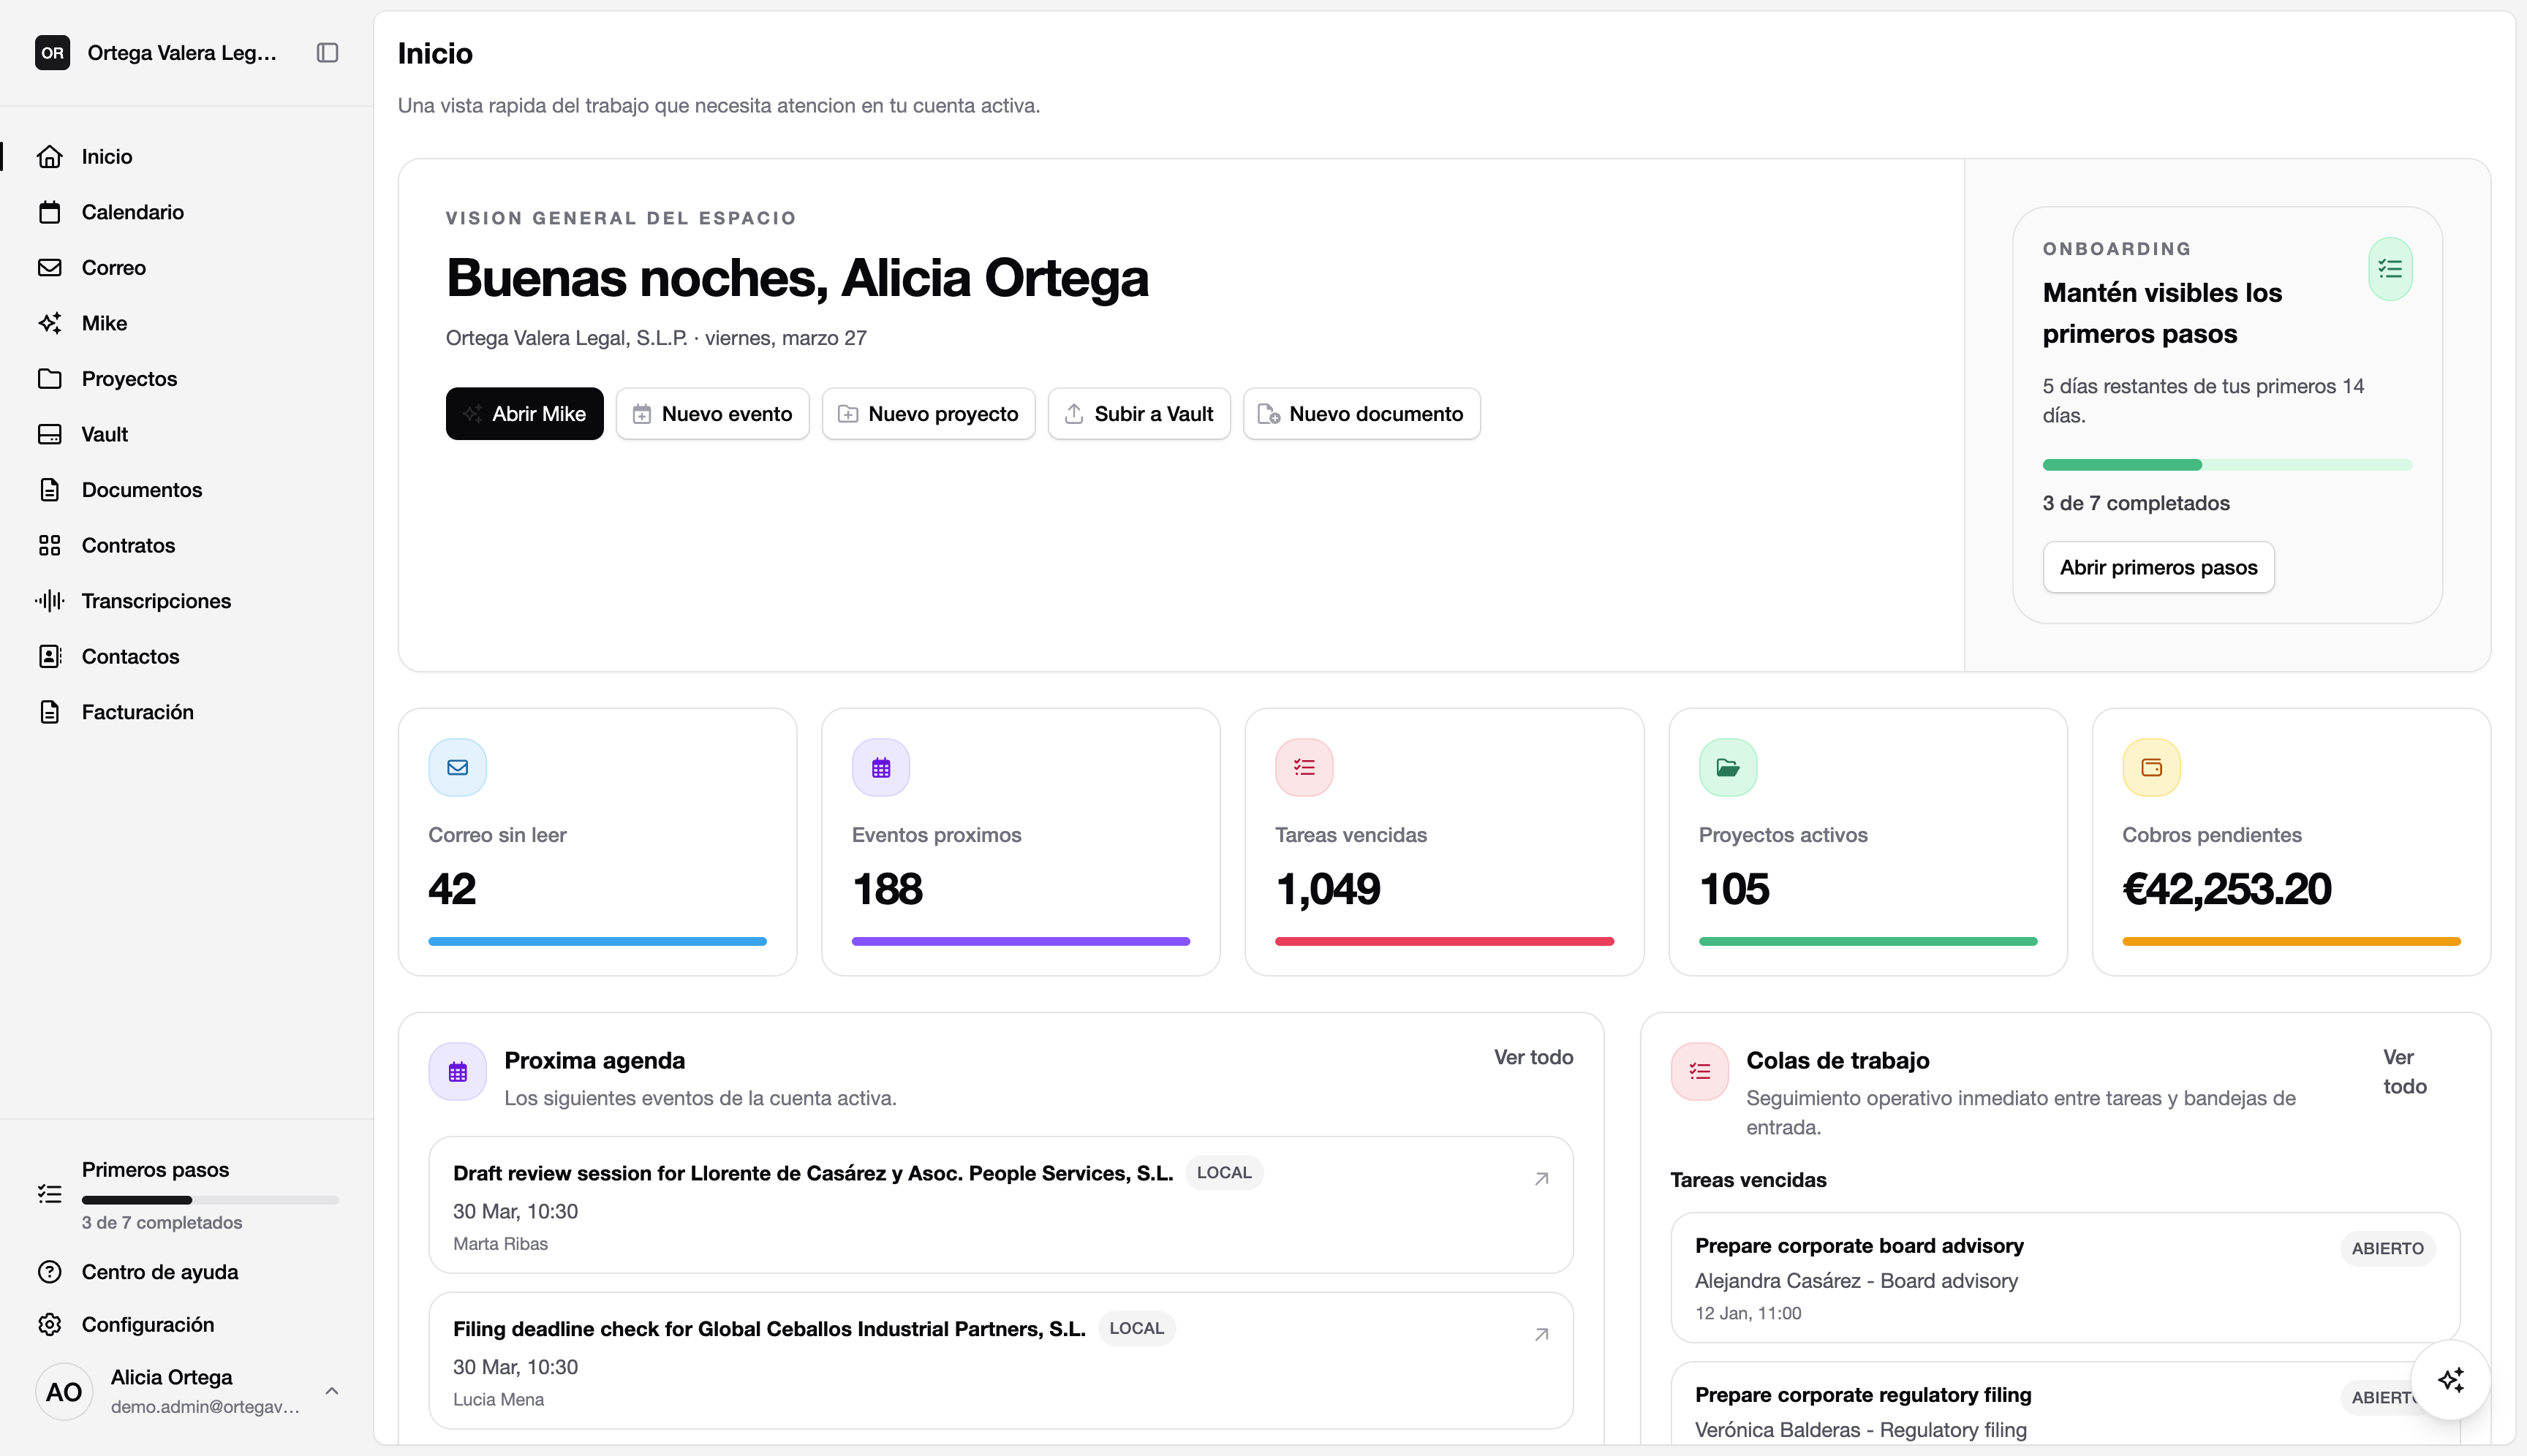Image resolution: width=2527 pixels, height=1456 pixels.
Task: Click the Proyectos activos folder icon
Action: 1728,768
